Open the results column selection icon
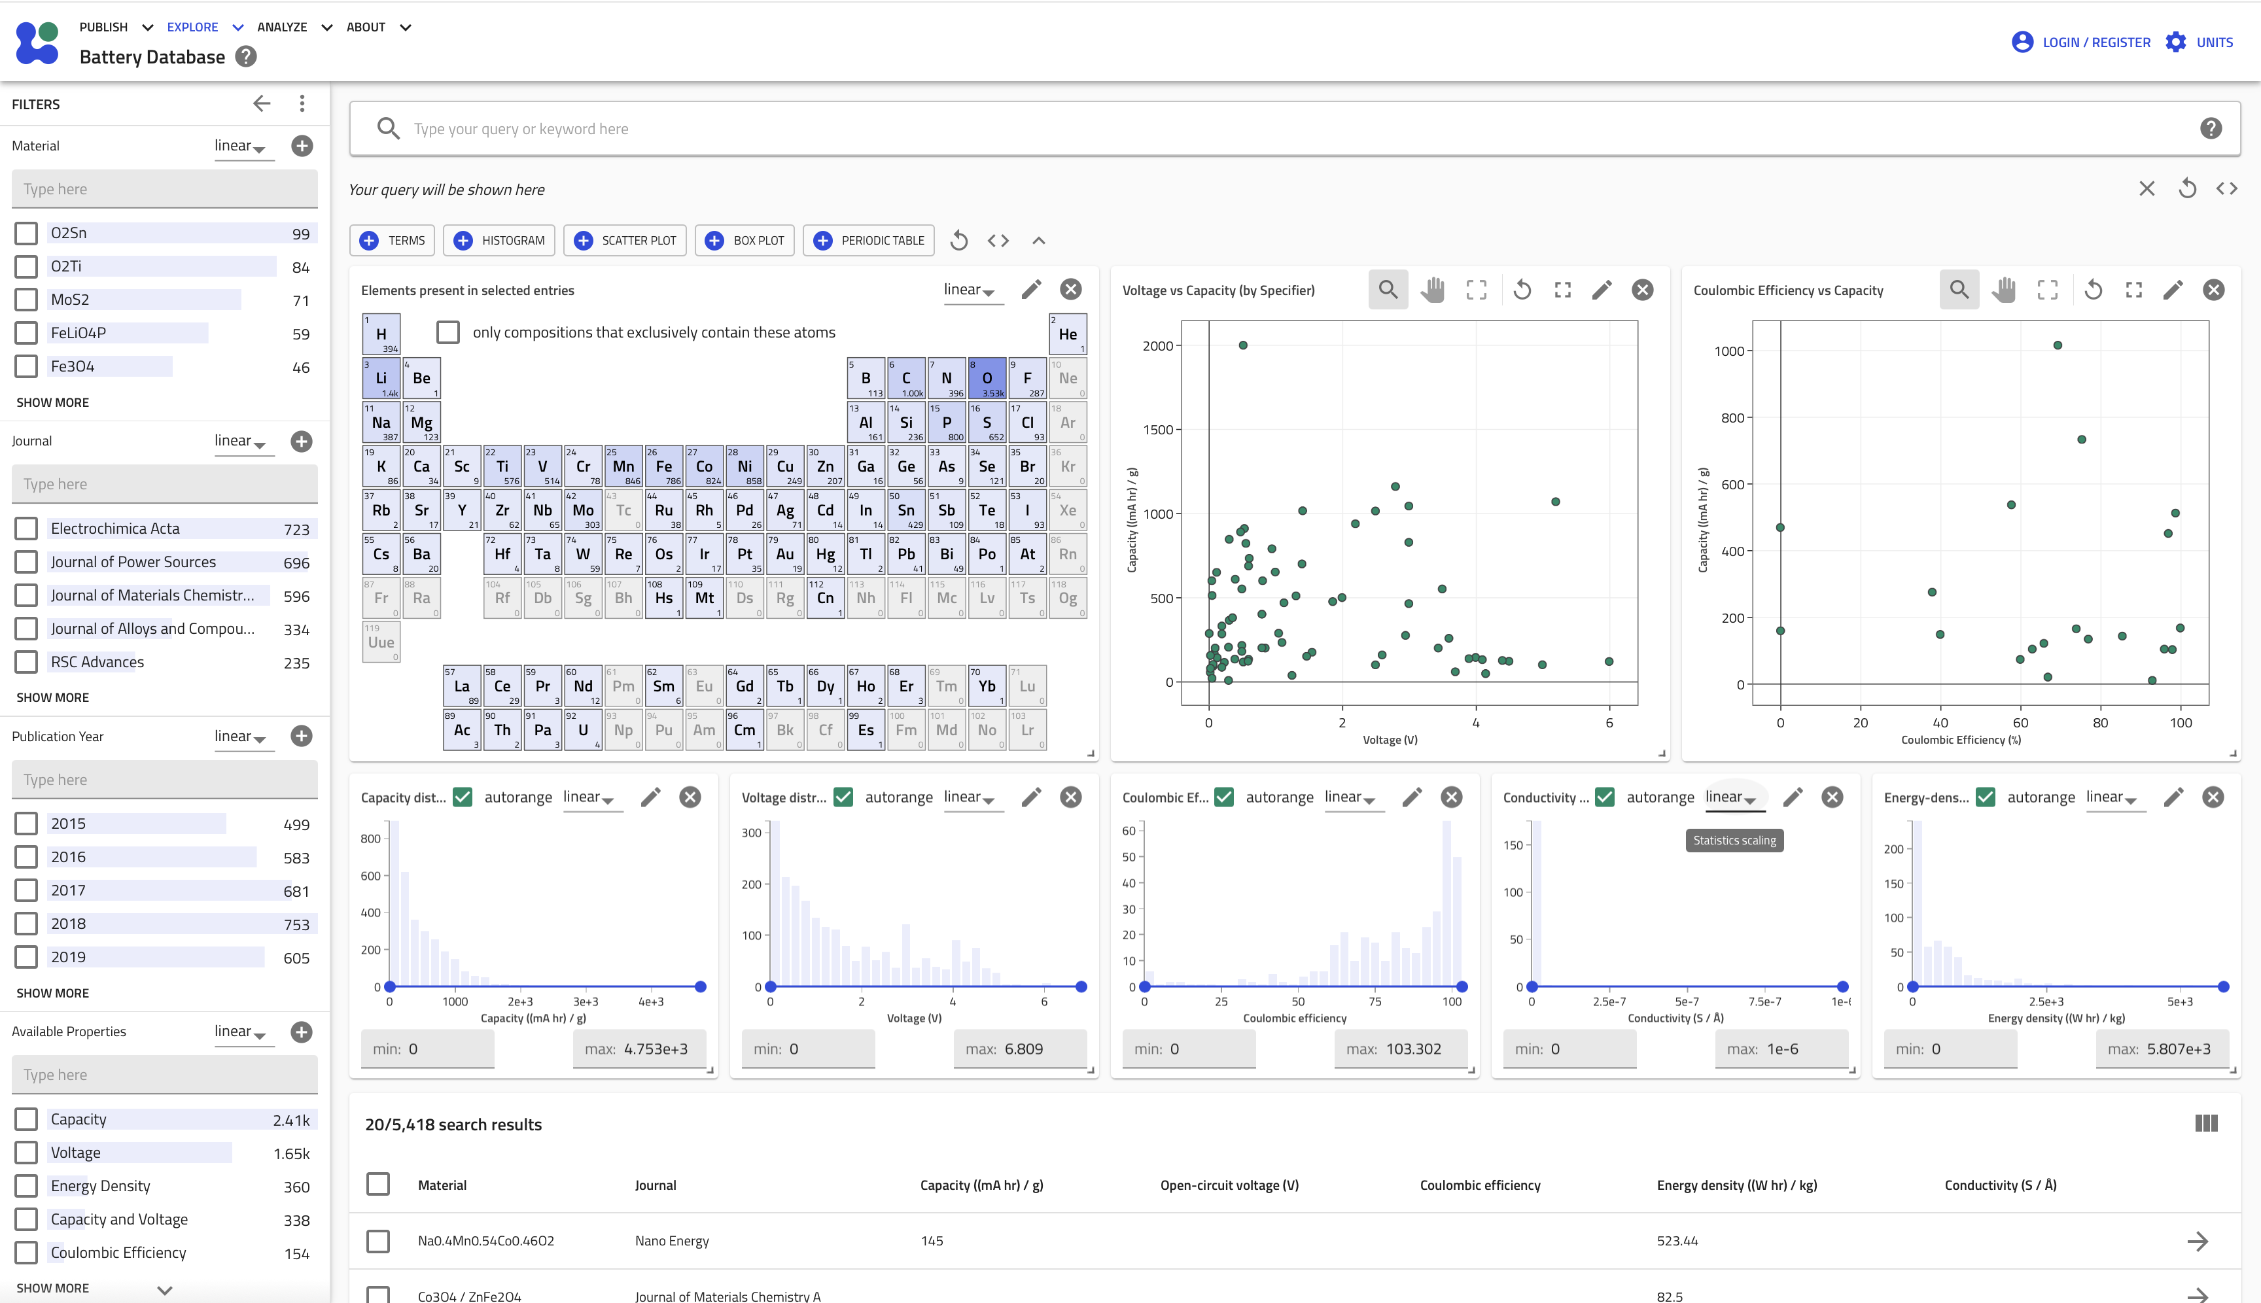 pyautogui.click(x=2207, y=1123)
